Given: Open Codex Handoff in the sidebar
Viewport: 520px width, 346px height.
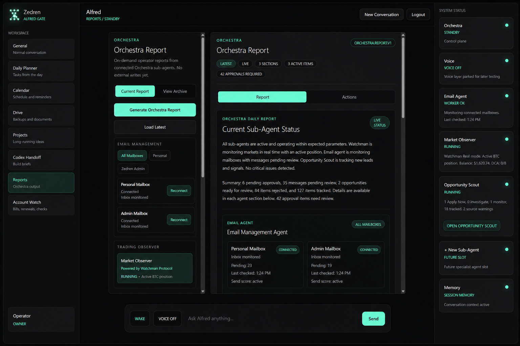Looking at the screenshot, I should pos(41,160).
